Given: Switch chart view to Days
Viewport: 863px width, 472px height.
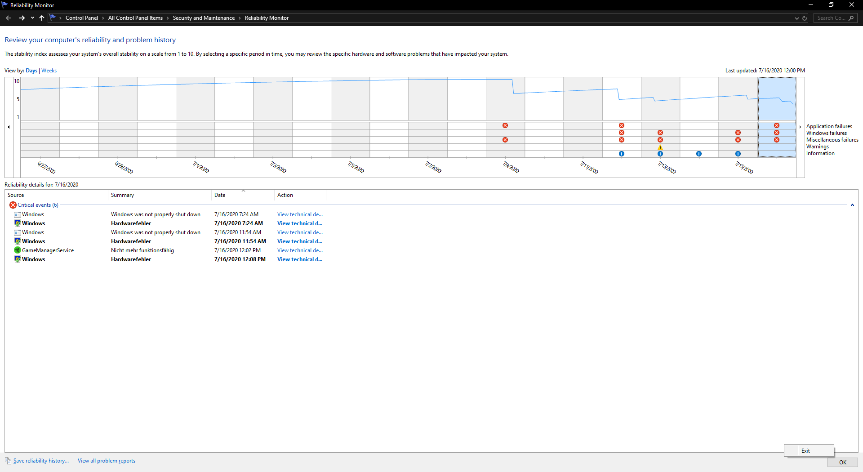Looking at the screenshot, I should (31, 71).
